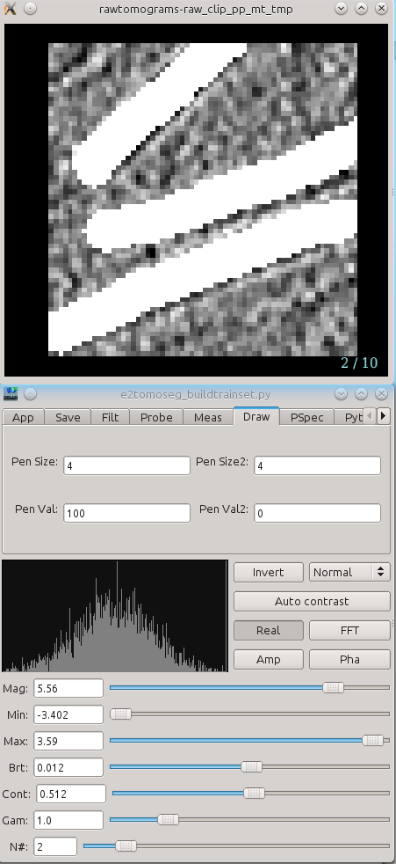Click the up chevron in tomogram window title bar
Viewport: 396px width, 864px height.
tap(361, 9)
